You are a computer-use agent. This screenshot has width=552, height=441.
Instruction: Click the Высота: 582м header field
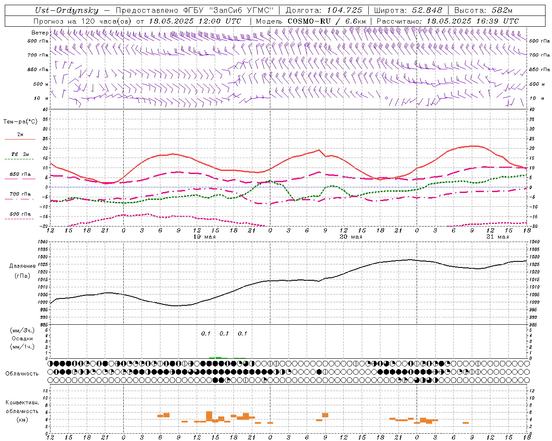coord(483,10)
